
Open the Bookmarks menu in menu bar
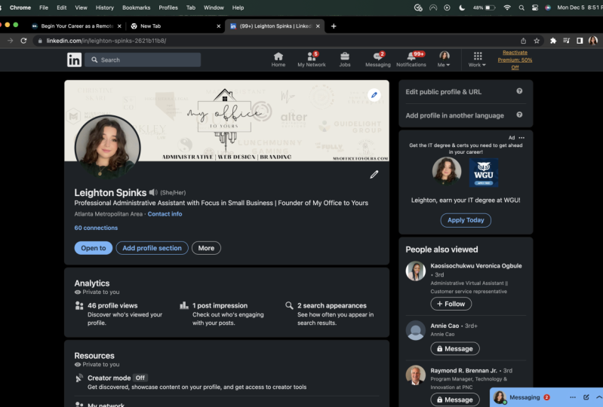pos(136,7)
